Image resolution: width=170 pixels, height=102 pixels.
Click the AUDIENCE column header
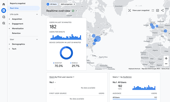[117, 93]
